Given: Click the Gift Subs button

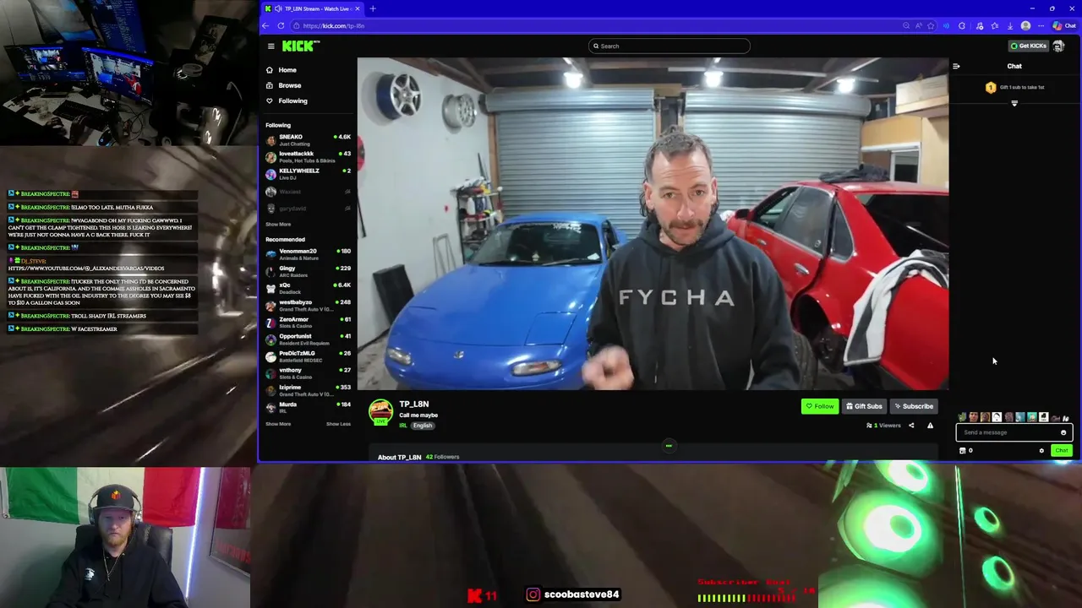Looking at the screenshot, I should 864,406.
